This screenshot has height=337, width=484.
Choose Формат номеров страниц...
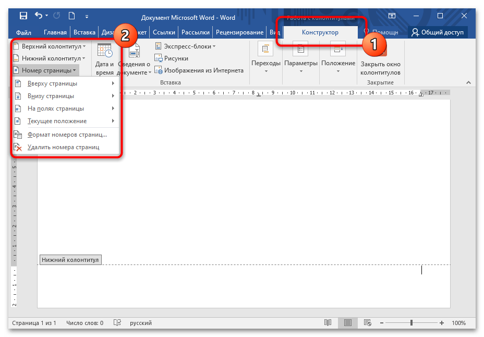pos(65,135)
